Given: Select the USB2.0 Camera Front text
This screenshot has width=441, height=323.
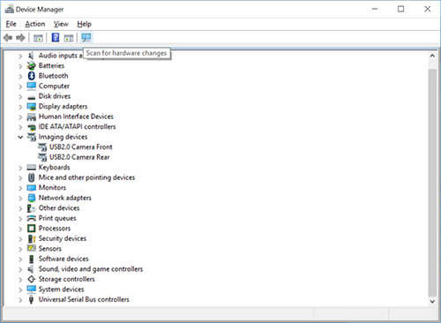Looking at the screenshot, I should pyautogui.click(x=81, y=146).
